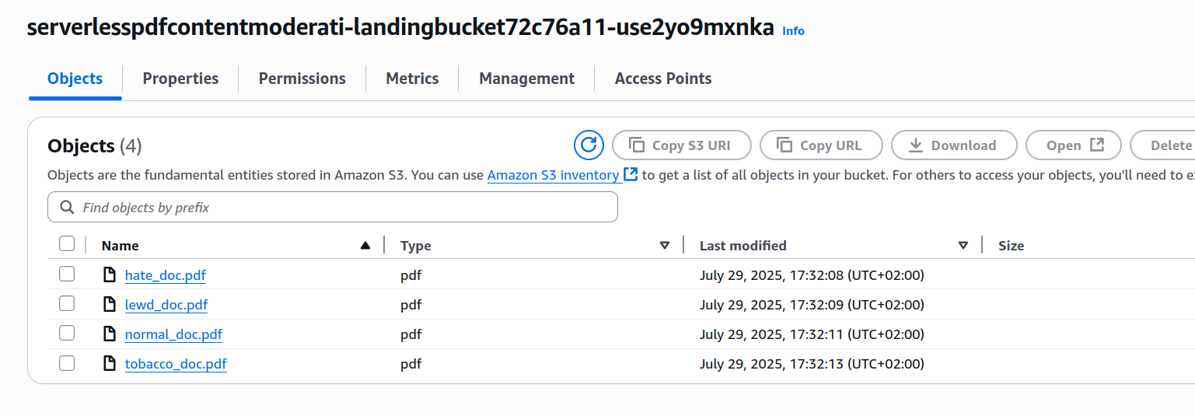Viewport: 1195px width, 416px height.
Task: Click lewd_doc.pdf modified date 17:32:09
Action: (812, 305)
